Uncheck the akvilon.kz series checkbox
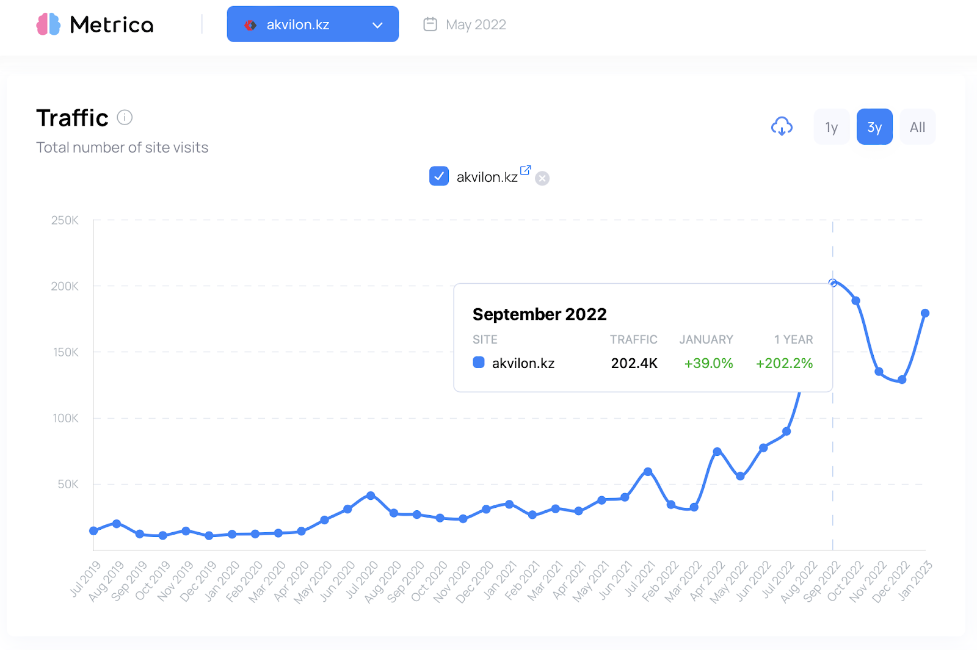The width and height of the screenshot is (977, 650). pyautogui.click(x=439, y=176)
